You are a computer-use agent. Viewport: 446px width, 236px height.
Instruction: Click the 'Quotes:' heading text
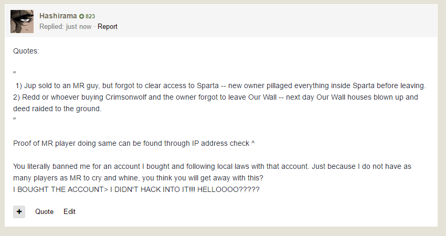click(26, 51)
